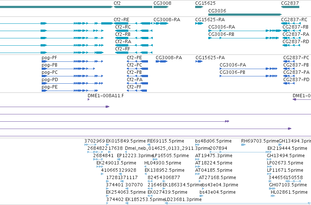Select the pog-PE protein label
311x205 pixels.
50,87
